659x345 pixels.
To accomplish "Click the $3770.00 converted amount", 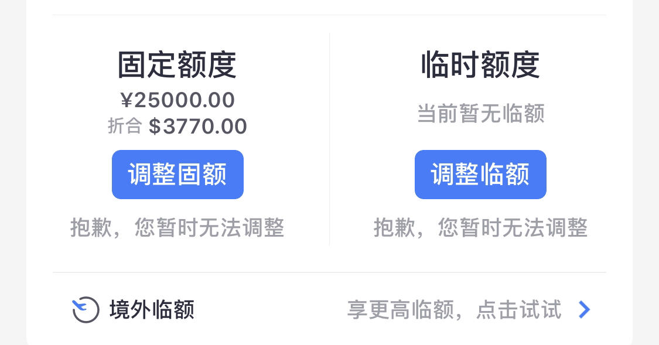I will click(197, 127).
